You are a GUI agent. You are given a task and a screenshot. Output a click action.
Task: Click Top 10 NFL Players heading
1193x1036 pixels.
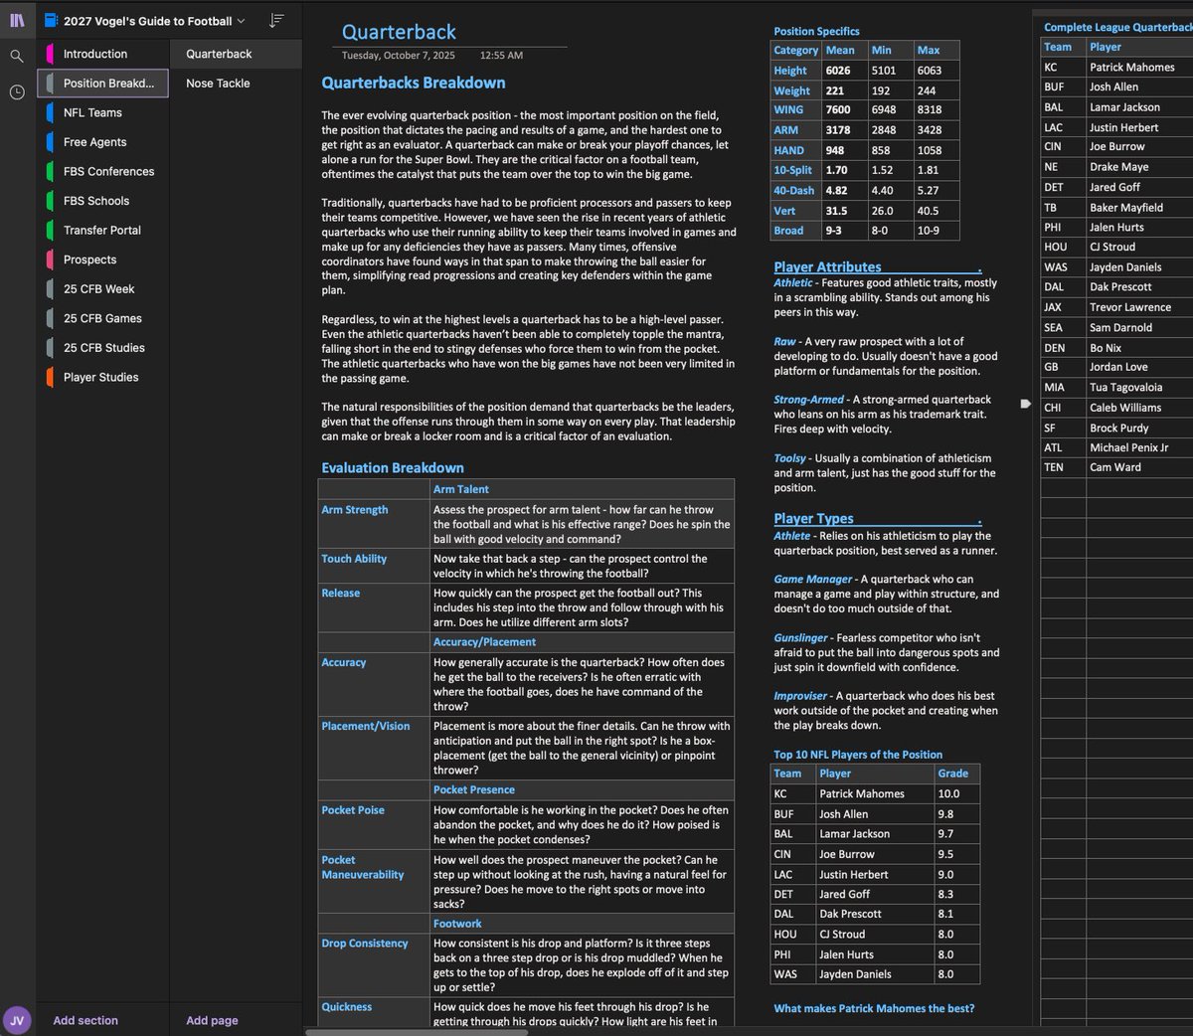[858, 755]
